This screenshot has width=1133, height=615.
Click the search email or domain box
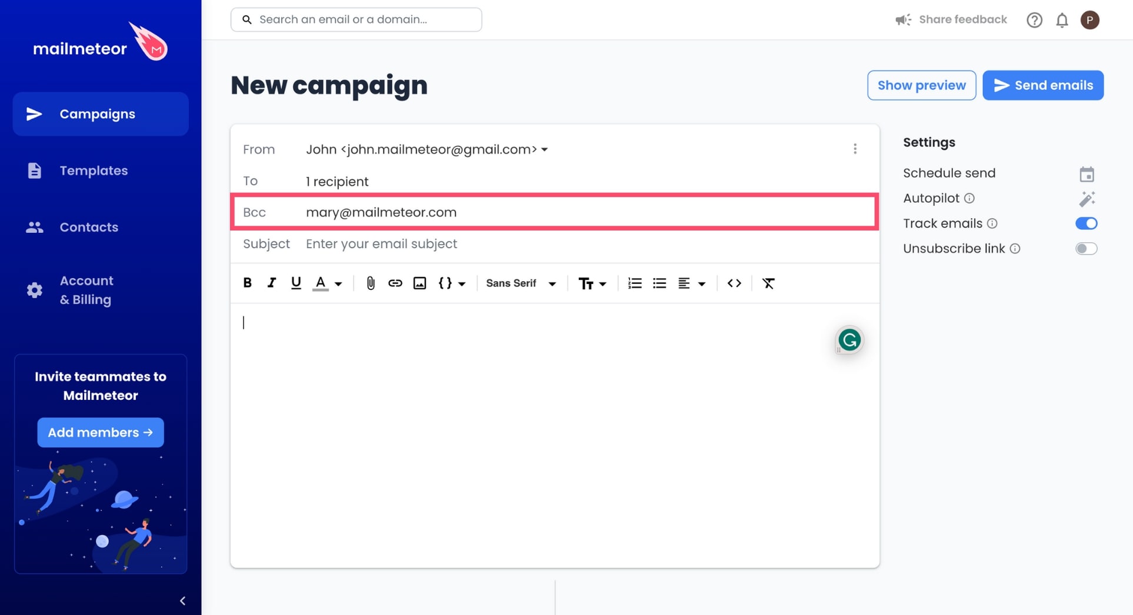tap(356, 19)
